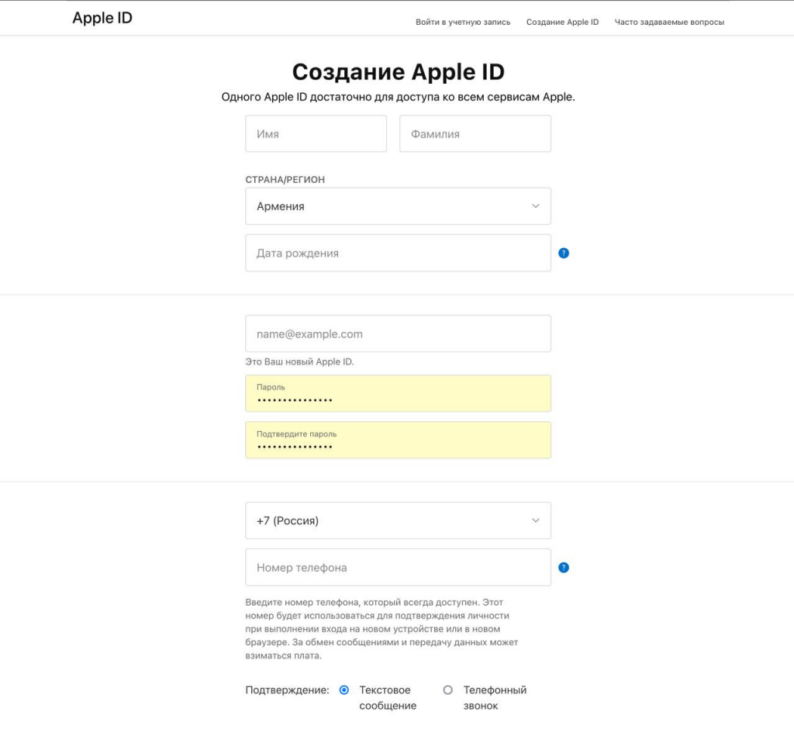Click the Apple ID logo in header
Screen dimensions: 794x729
click(102, 18)
